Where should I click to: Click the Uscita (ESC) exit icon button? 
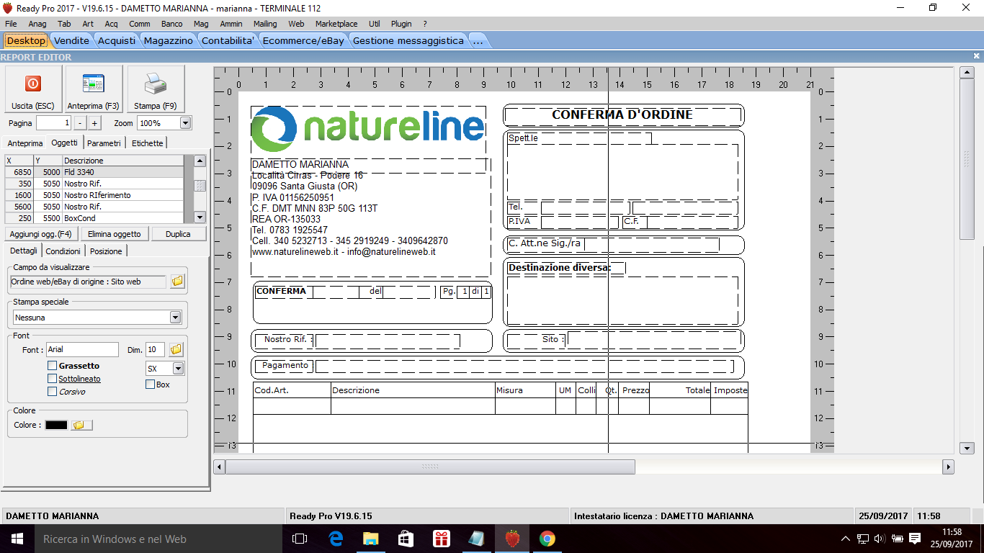[33, 89]
